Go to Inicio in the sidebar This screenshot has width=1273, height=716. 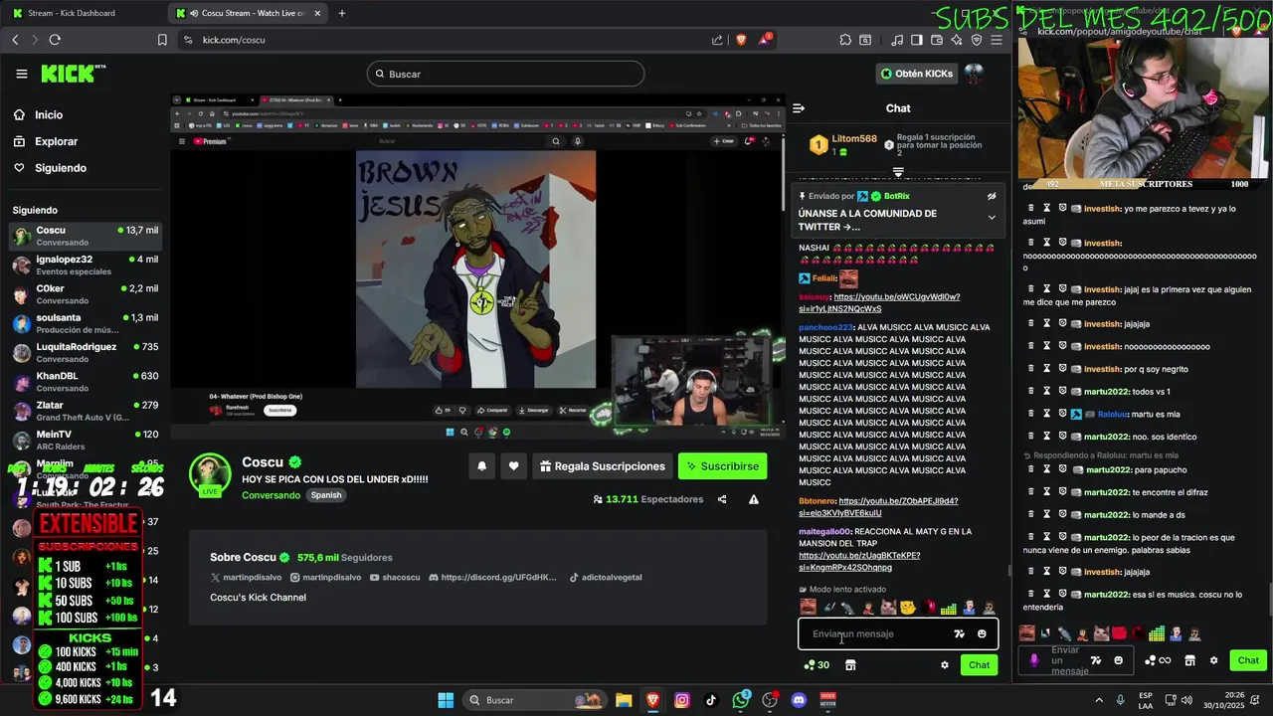pyautogui.click(x=49, y=115)
